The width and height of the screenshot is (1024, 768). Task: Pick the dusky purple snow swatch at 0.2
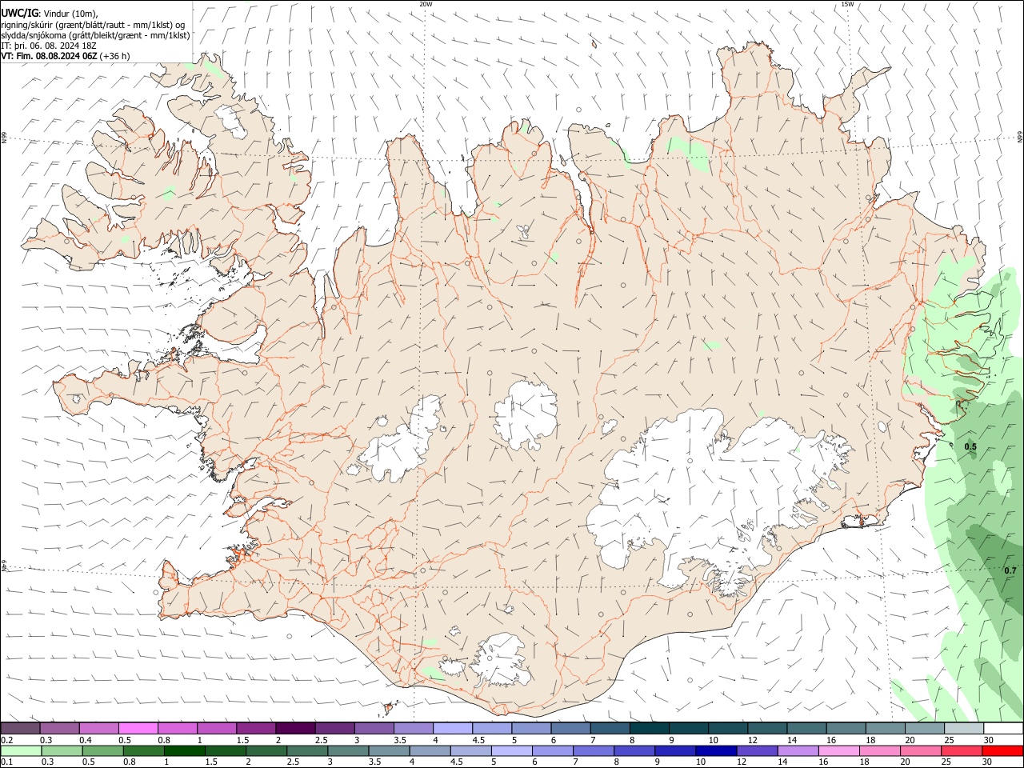(20, 728)
